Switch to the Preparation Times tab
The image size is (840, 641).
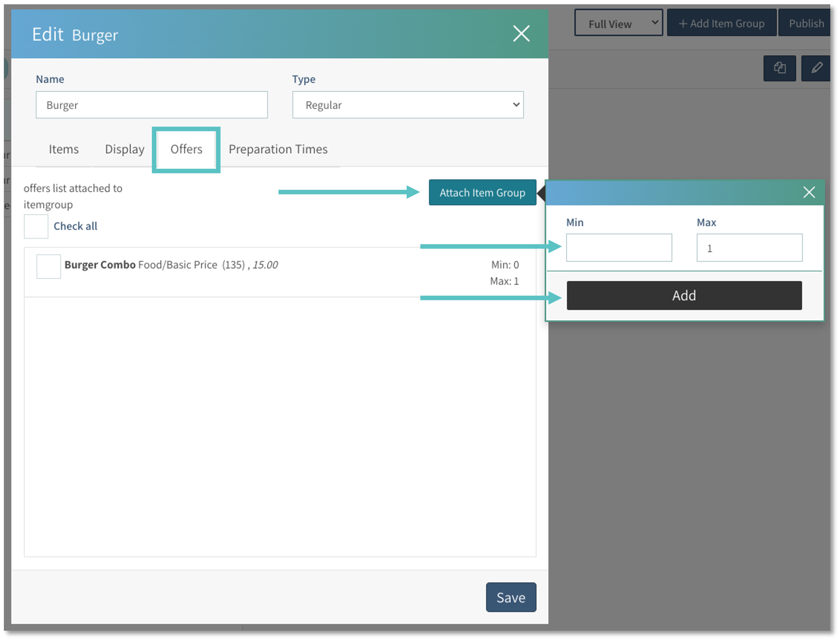(278, 149)
